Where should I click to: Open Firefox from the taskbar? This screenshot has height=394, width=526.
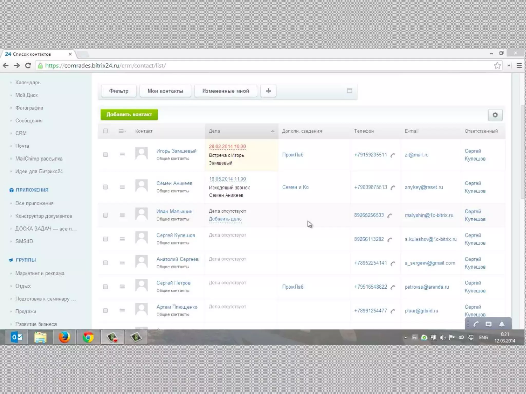pos(64,337)
